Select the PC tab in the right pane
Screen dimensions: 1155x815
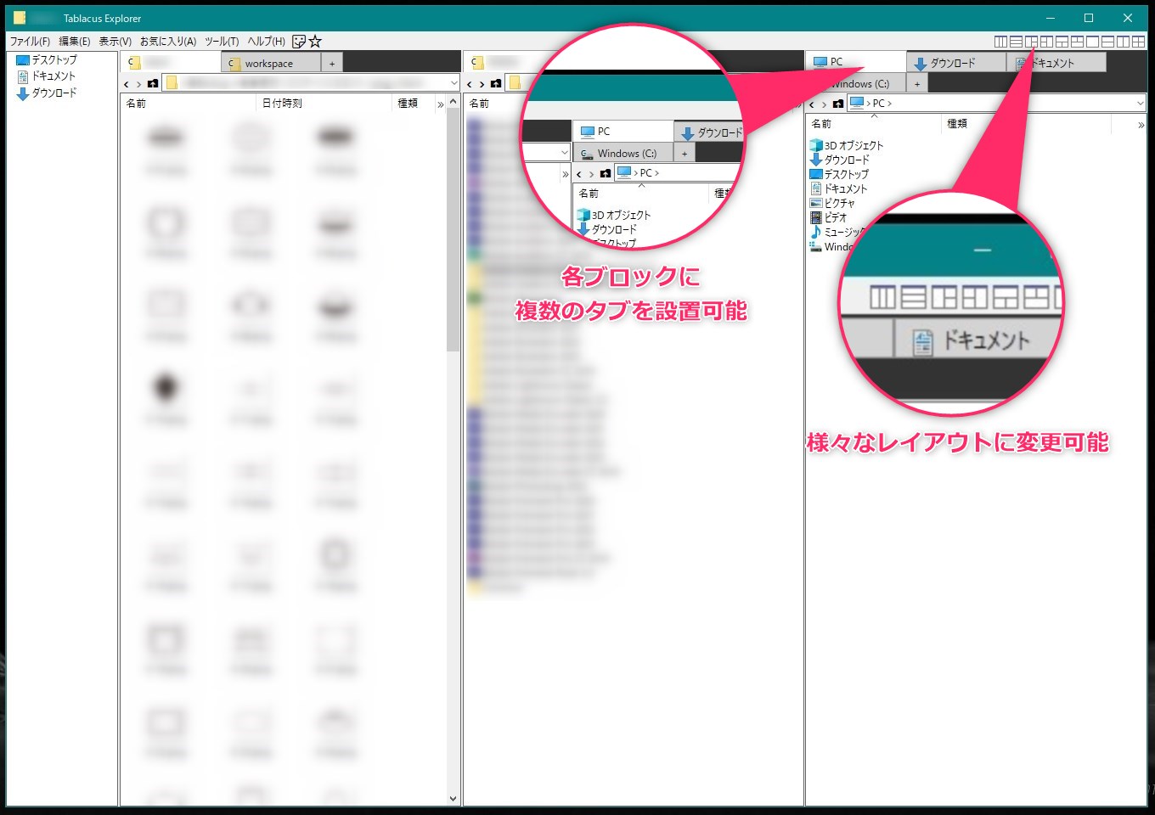click(x=856, y=62)
